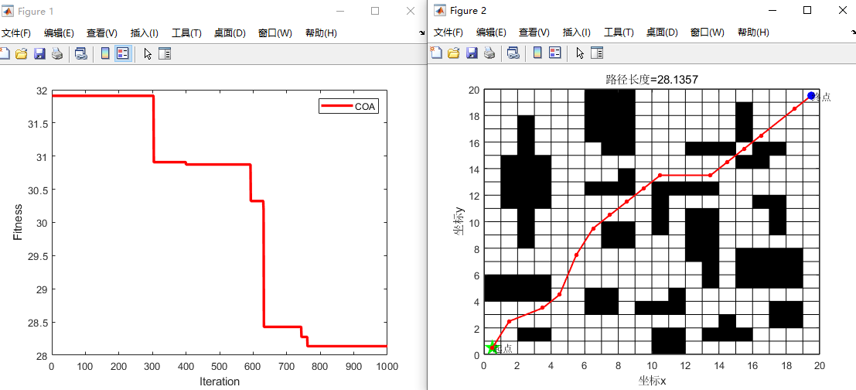Insert a colorbar in Figure 2
856x390 pixels.
tap(537, 53)
